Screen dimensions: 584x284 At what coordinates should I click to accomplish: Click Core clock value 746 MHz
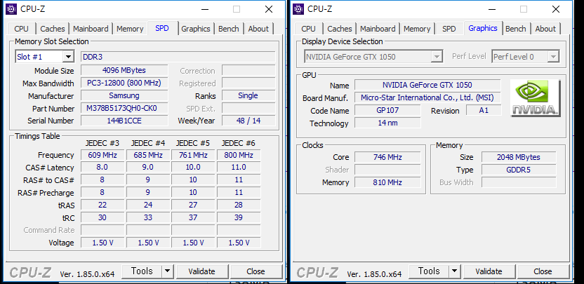[x=387, y=157]
